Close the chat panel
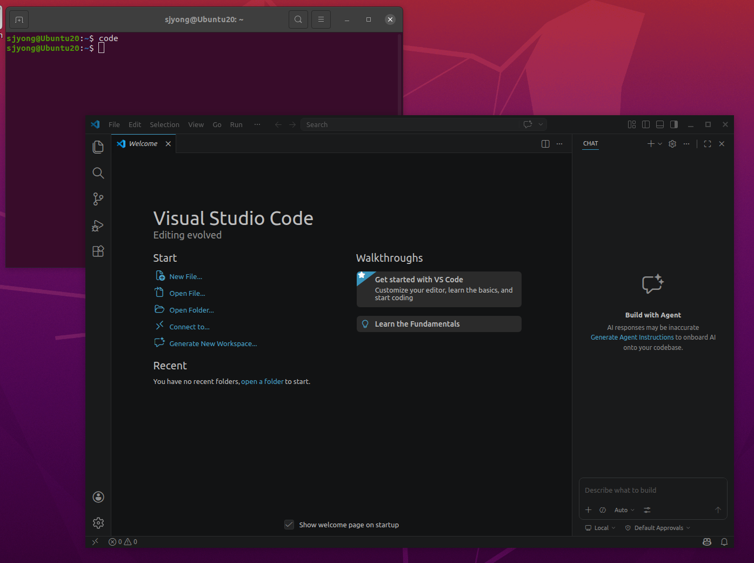 pos(722,144)
